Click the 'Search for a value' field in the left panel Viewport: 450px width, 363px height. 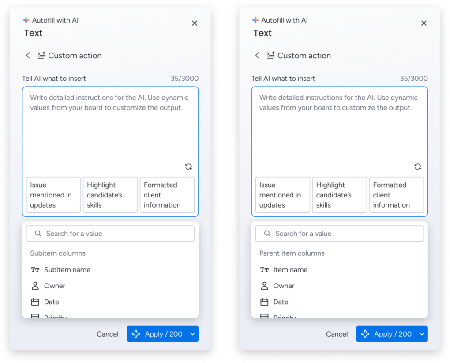click(x=110, y=234)
